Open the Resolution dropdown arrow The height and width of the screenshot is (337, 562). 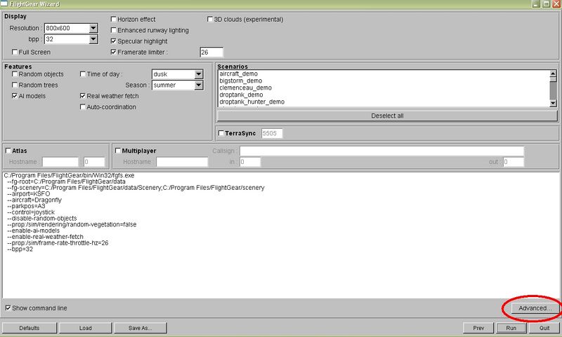93,28
